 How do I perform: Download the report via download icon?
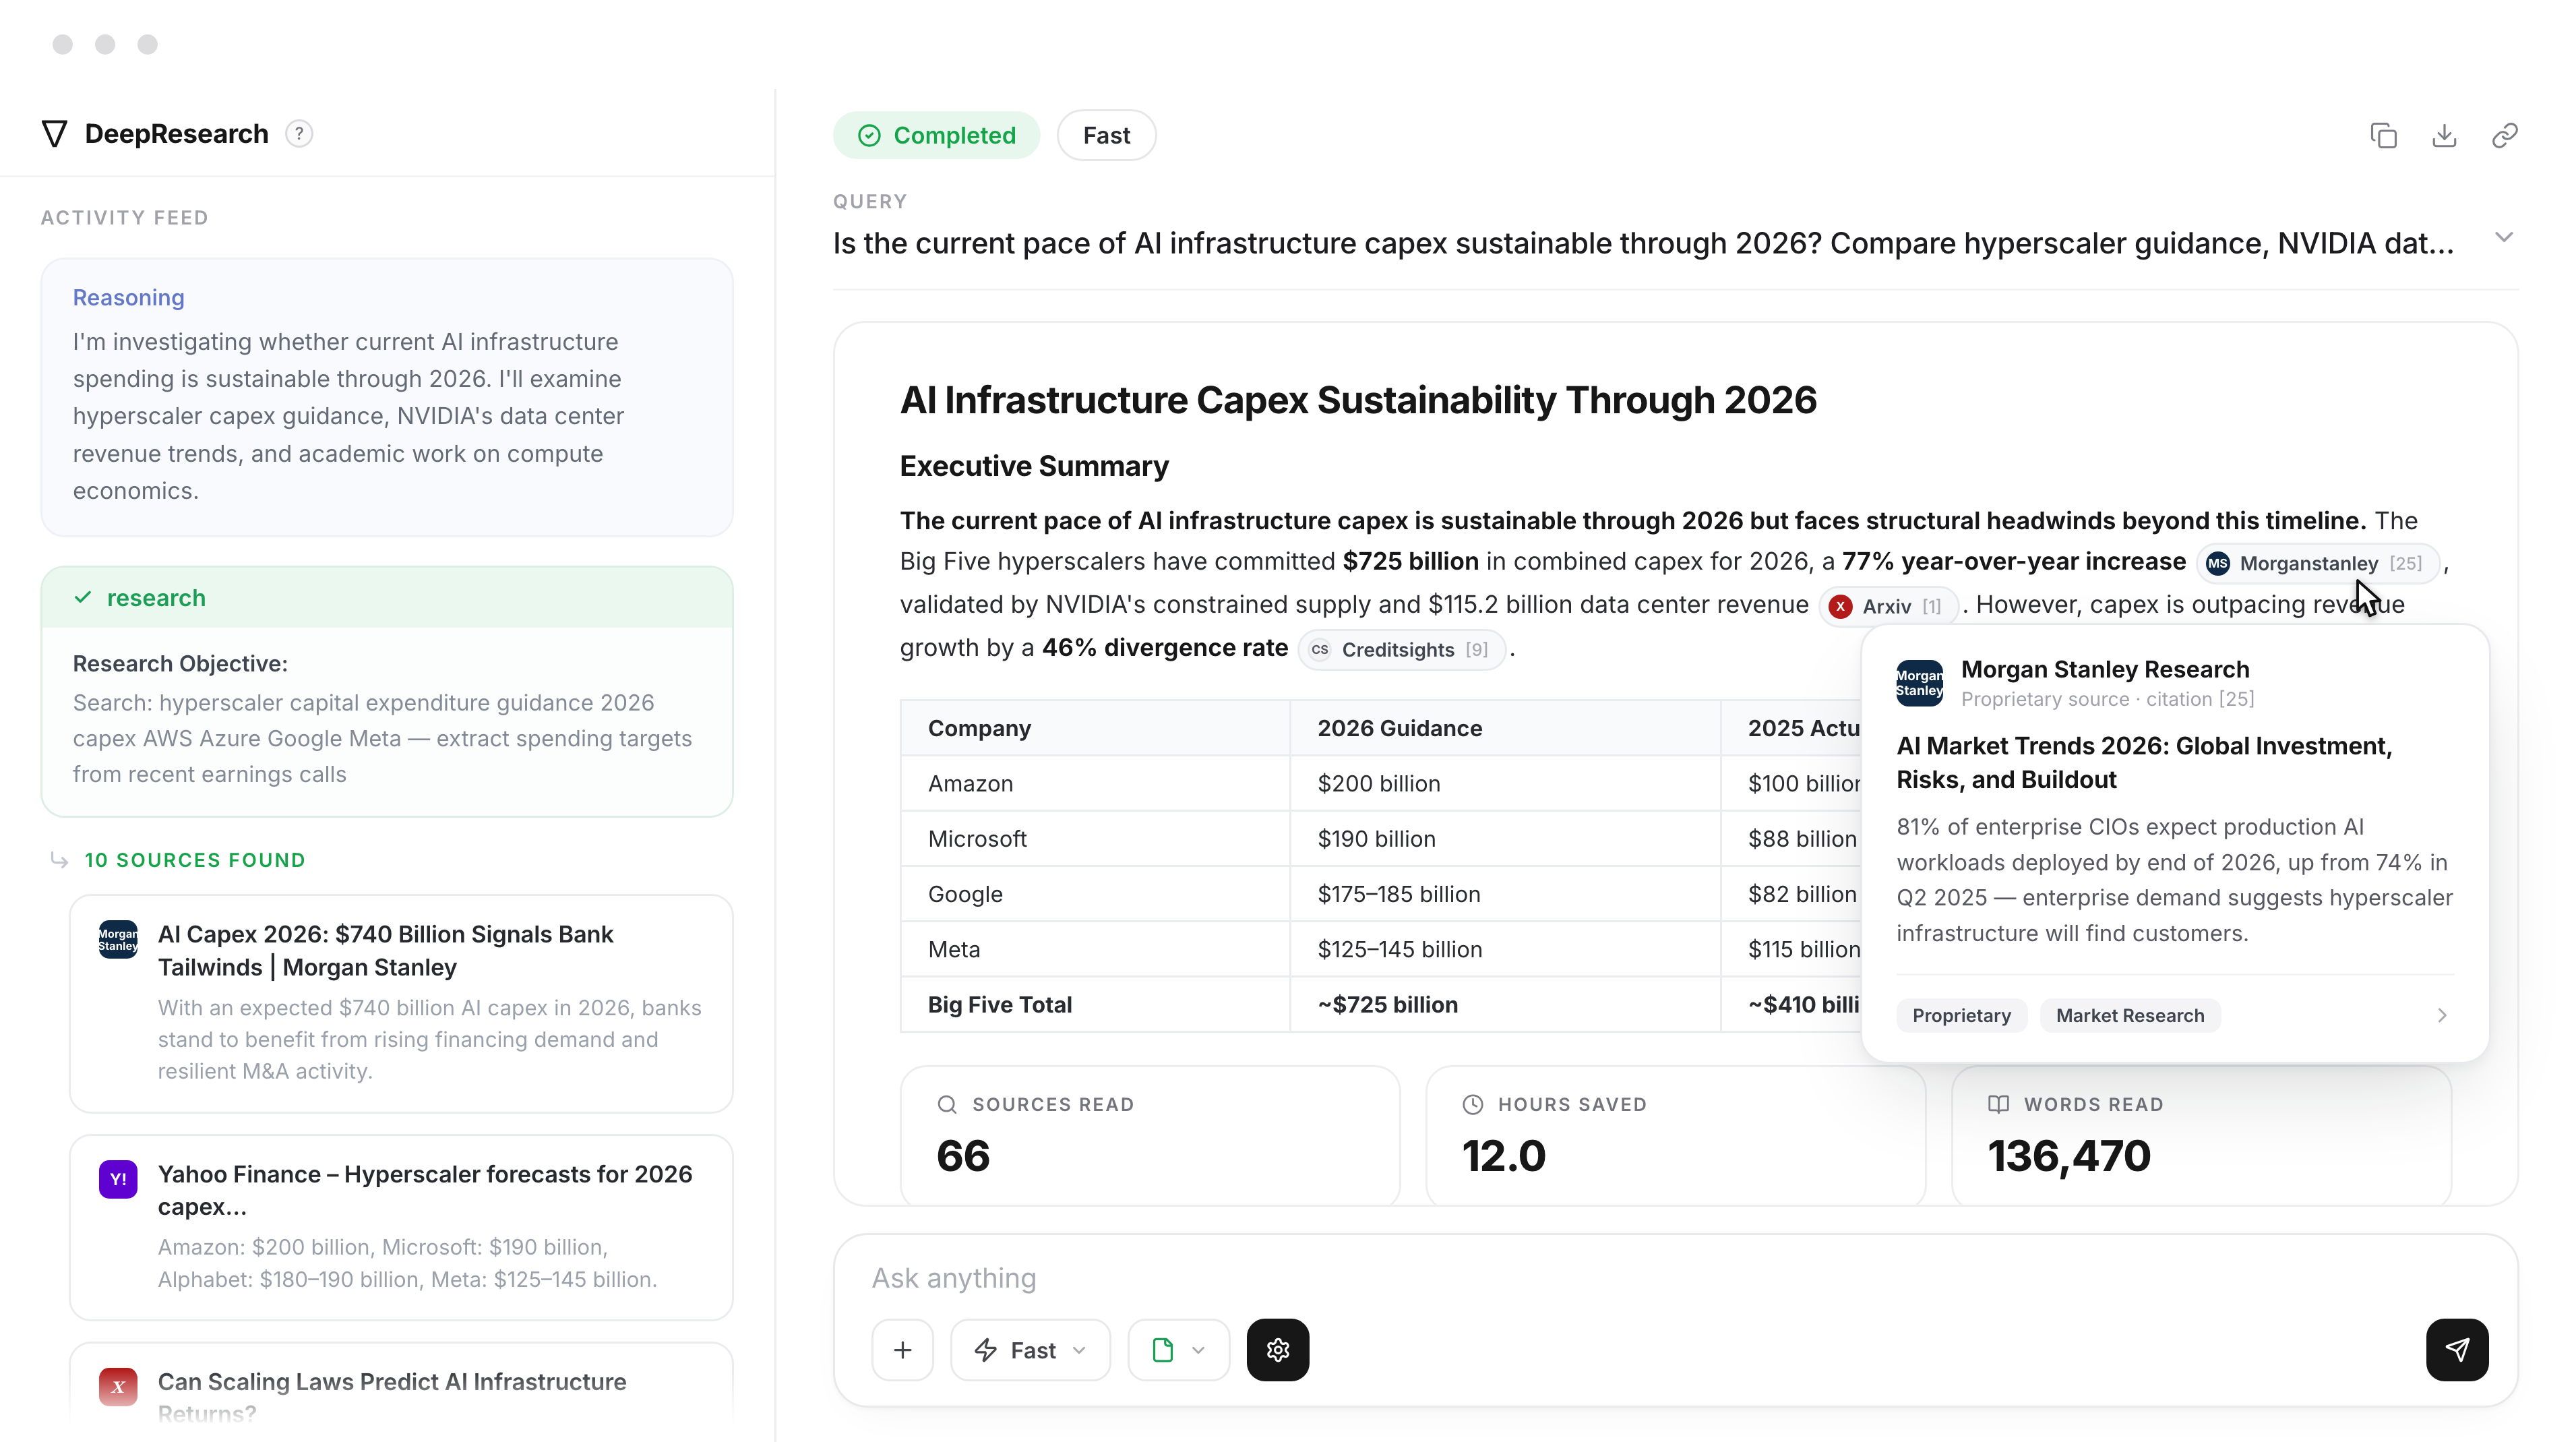click(2444, 136)
